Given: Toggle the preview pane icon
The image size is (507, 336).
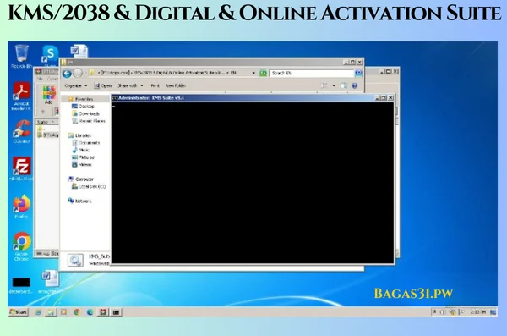Looking at the screenshot, I should pyautogui.click(x=344, y=85).
